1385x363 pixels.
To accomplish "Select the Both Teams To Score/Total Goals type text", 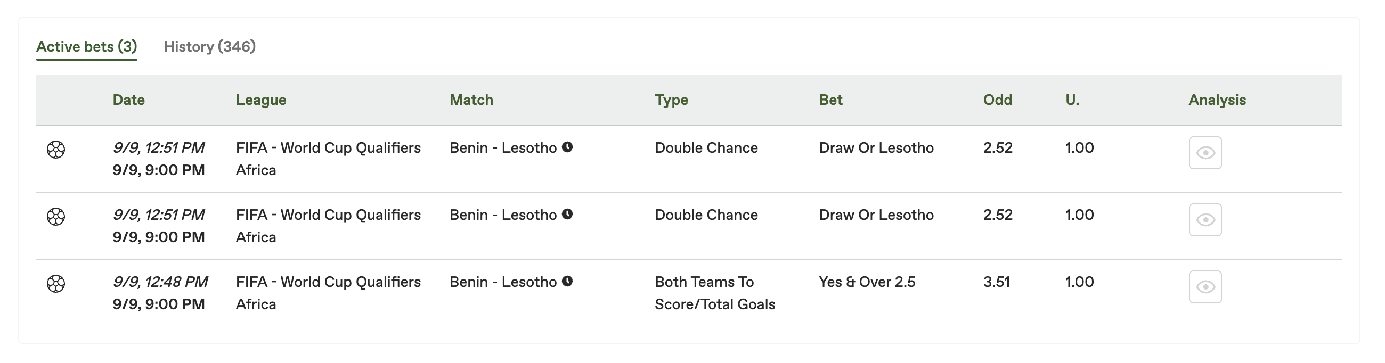I will [714, 293].
